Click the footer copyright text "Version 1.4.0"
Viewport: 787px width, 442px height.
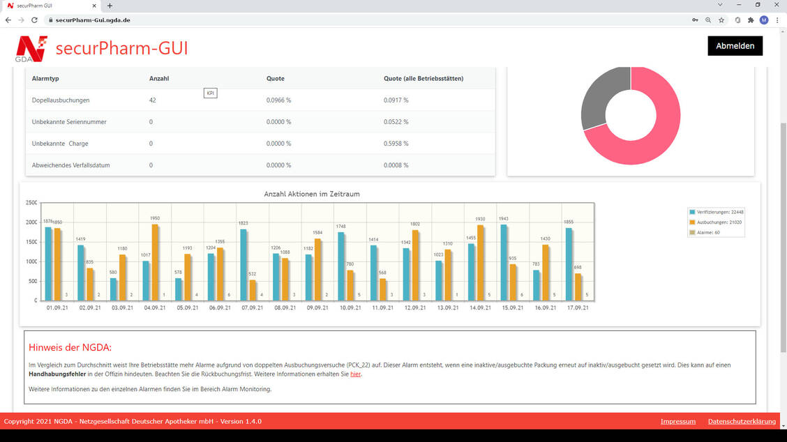[x=241, y=421]
